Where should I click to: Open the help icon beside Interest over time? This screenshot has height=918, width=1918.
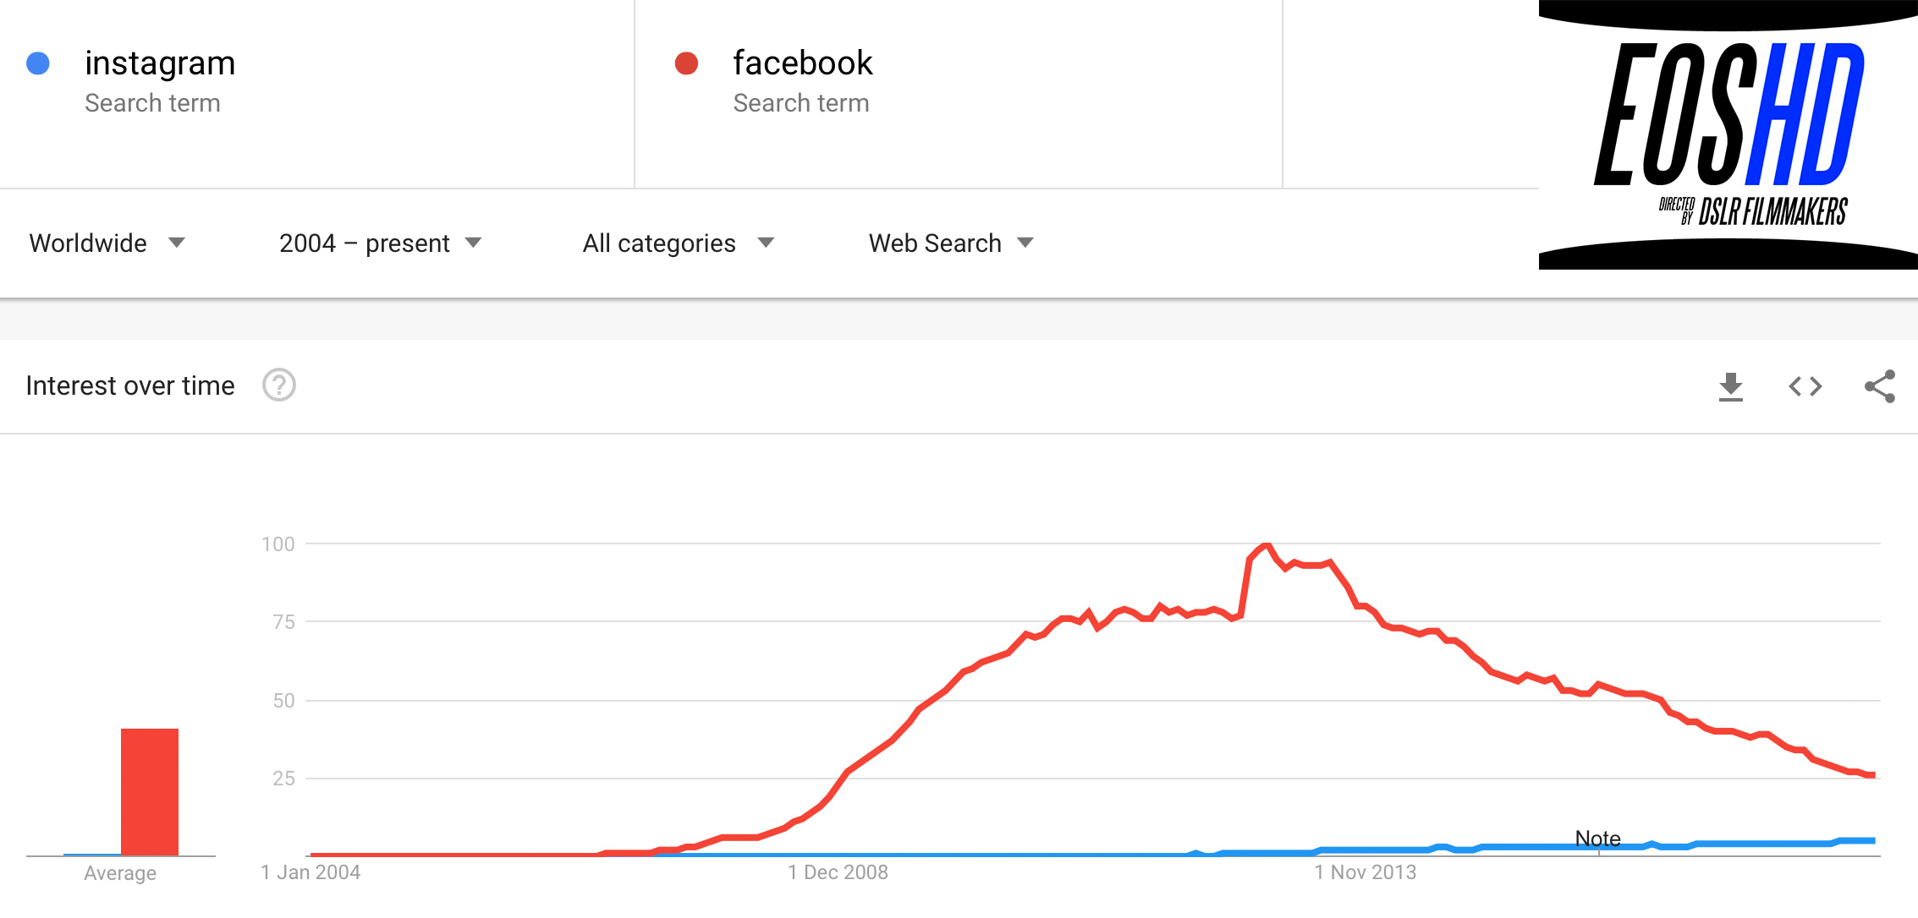tap(278, 385)
